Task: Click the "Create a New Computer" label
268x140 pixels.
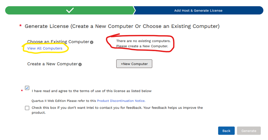Action: click(x=52, y=64)
